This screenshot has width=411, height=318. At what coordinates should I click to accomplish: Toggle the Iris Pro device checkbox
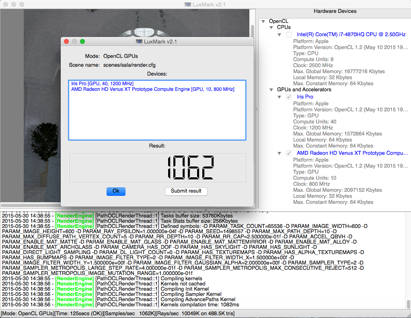click(289, 96)
